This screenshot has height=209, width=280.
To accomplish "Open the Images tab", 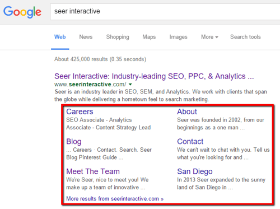I will pos(178,37).
